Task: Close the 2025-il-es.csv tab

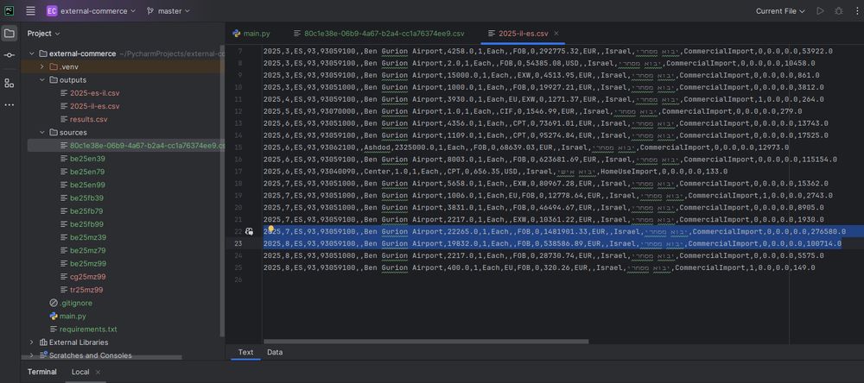Action: [x=556, y=34]
